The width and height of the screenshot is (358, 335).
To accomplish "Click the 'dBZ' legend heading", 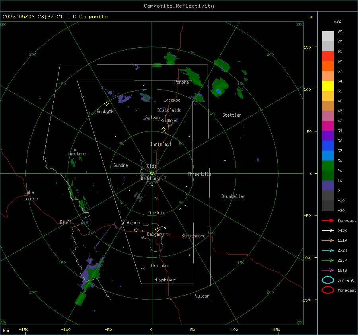I will pyautogui.click(x=337, y=21).
